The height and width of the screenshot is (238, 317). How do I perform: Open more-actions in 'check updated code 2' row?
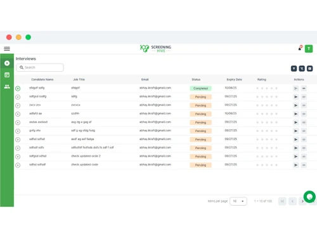(304, 157)
